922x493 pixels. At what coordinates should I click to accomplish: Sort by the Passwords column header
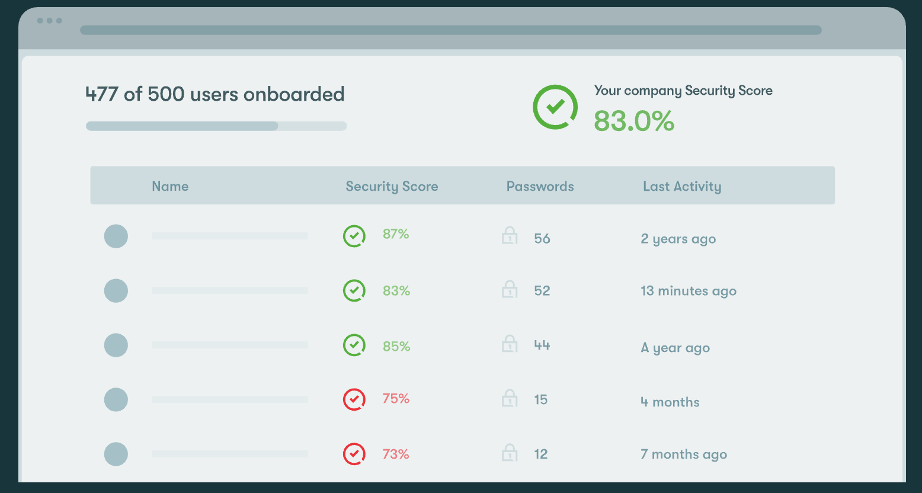[x=540, y=186]
